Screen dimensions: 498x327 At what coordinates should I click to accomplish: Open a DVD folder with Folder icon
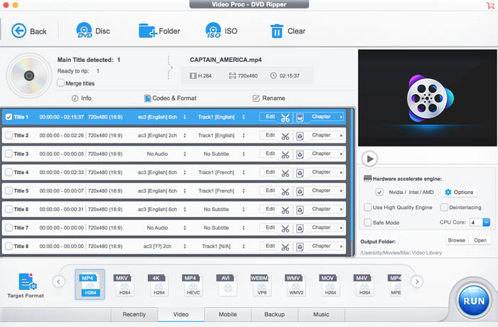148,31
